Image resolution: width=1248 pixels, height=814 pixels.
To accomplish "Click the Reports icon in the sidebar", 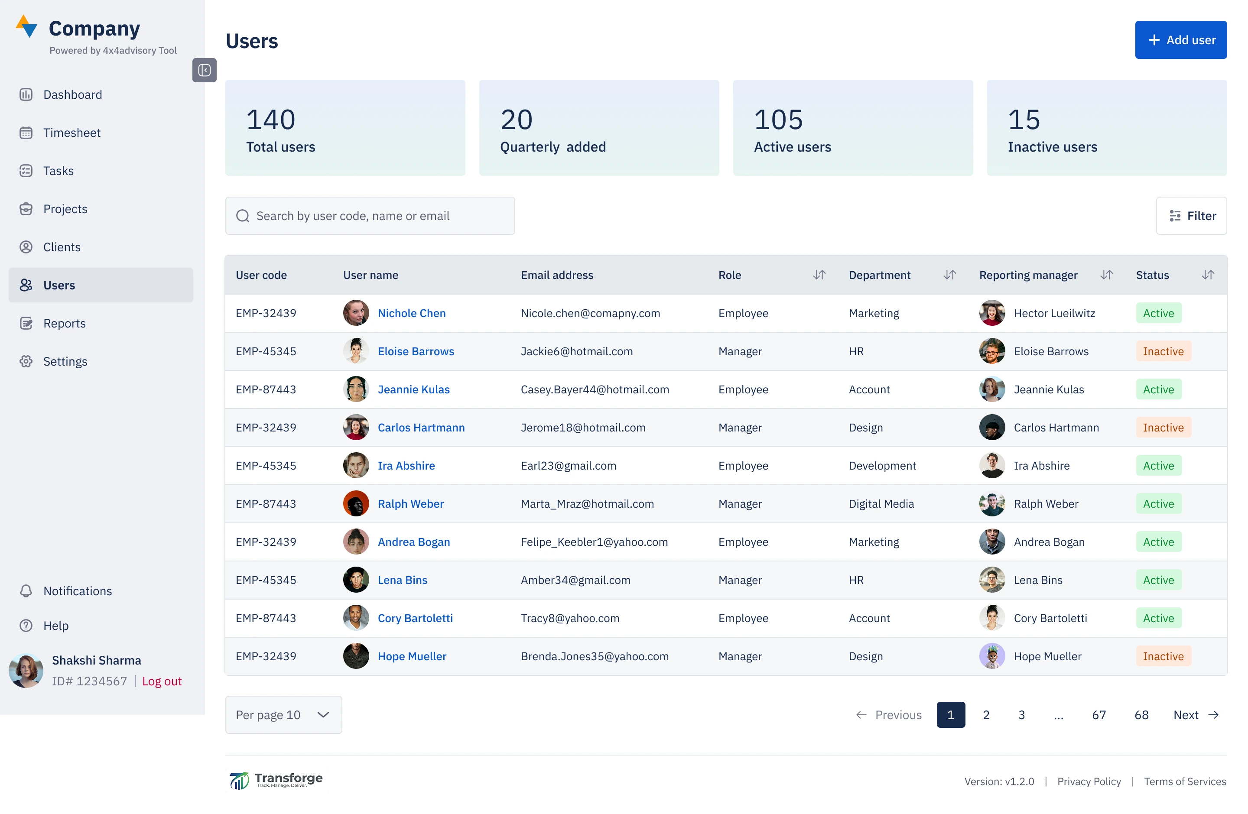I will point(26,323).
